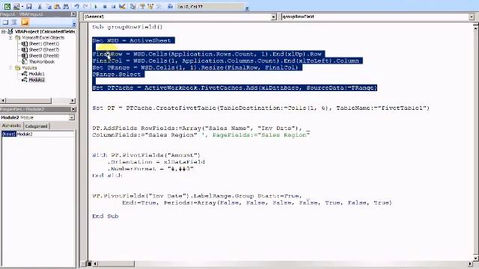The height and width of the screenshot is (269, 479).
Task: Click the code window scroll down arrow
Action: [476, 258]
